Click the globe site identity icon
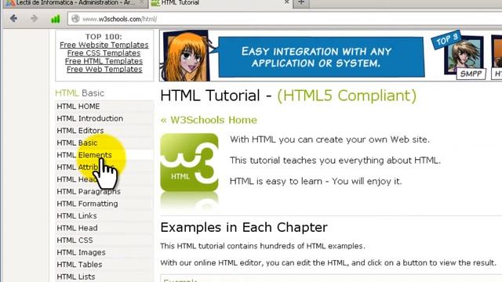Viewport: 502px width, 282px height. click(x=75, y=19)
